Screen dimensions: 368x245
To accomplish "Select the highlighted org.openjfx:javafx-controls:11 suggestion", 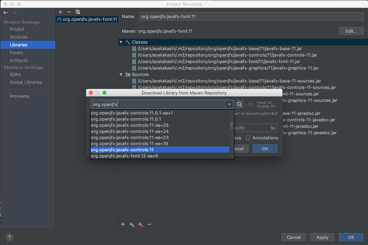I will click(160, 149).
